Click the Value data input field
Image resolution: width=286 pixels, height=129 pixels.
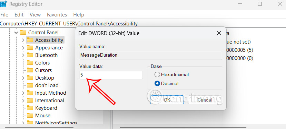pos(111,75)
